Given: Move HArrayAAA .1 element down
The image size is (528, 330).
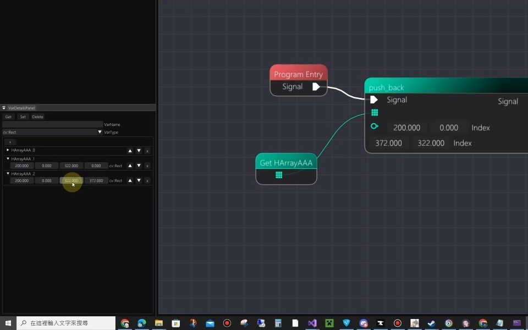Looking at the screenshot, I should (x=139, y=166).
